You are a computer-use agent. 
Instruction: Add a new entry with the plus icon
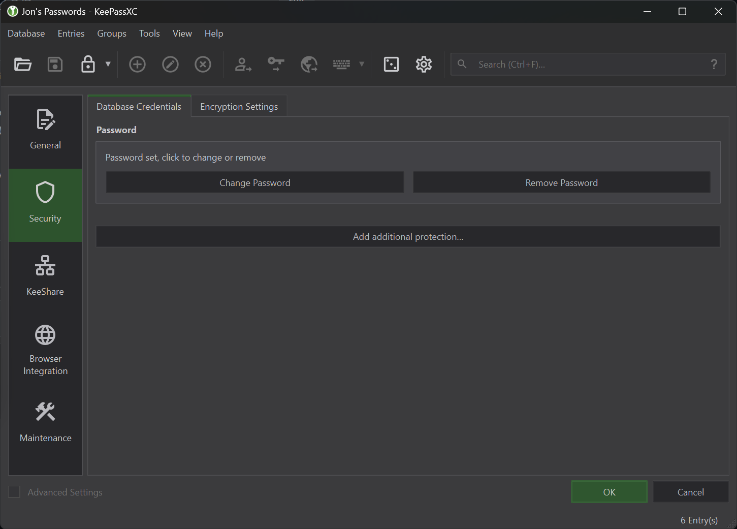(x=137, y=65)
